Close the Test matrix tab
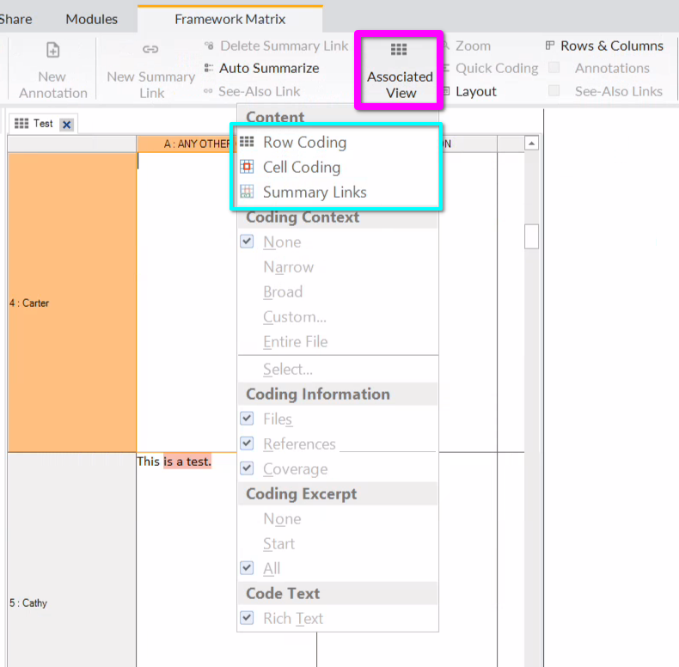Image resolution: width=679 pixels, height=667 pixels. coord(67,124)
